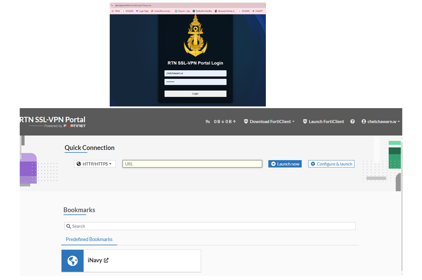Click the Launch now button
422x280 pixels.
click(285, 164)
